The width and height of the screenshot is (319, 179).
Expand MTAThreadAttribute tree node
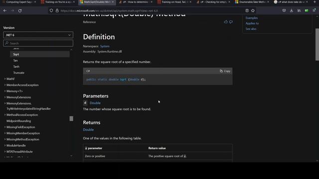pos(5,151)
